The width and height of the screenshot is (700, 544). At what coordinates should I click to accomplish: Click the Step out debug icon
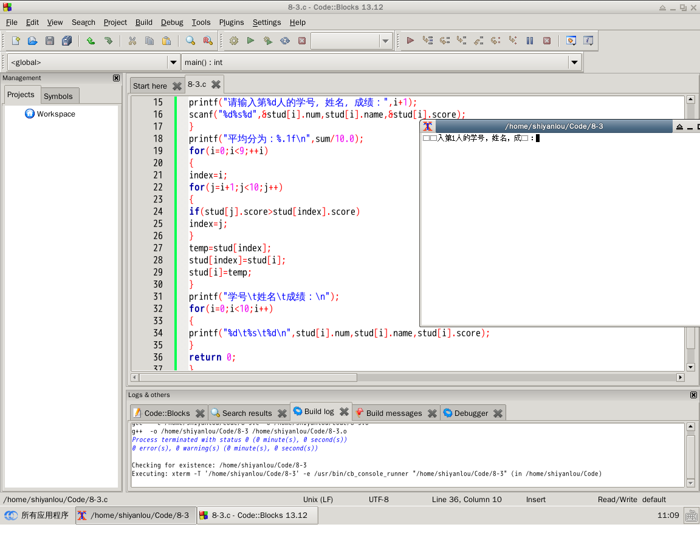click(479, 41)
